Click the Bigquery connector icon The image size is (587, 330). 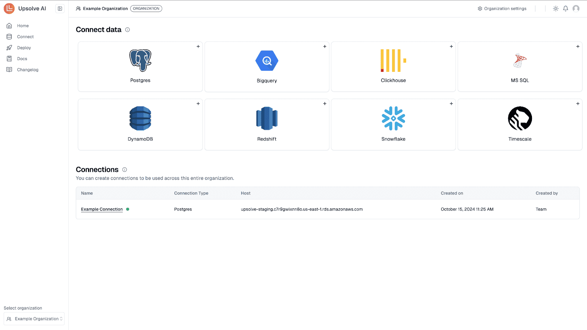coord(267,60)
